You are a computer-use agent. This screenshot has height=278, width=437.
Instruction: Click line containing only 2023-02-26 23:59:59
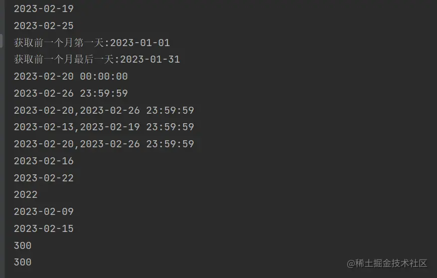coord(71,94)
